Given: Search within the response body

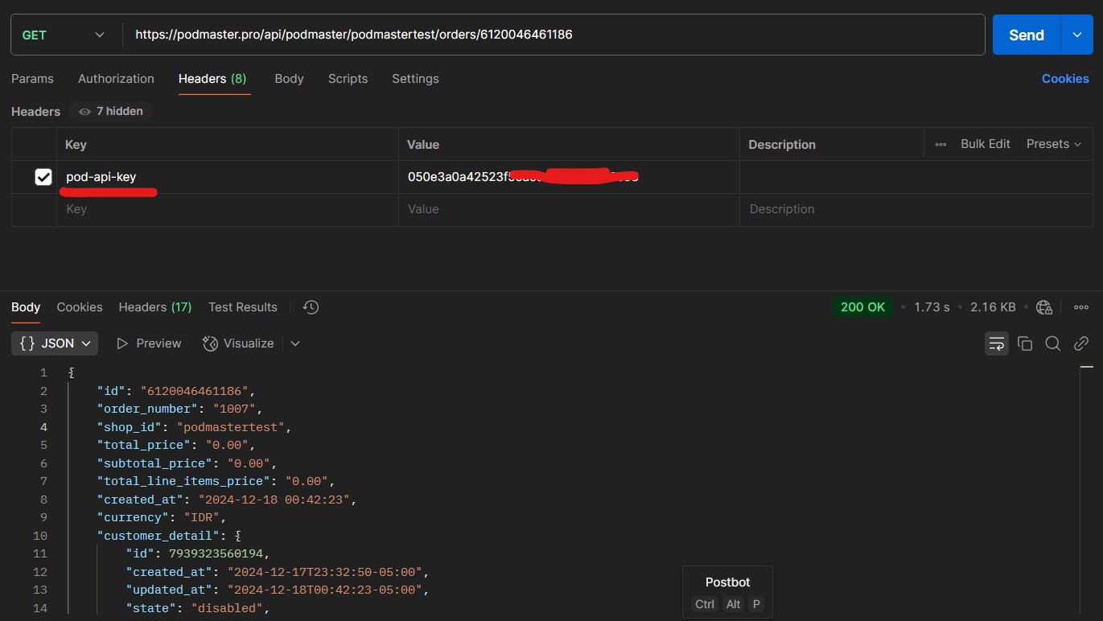Looking at the screenshot, I should (x=1052, y=343).
